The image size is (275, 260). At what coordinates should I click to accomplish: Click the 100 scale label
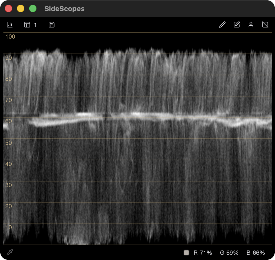(x=10, y=37)
